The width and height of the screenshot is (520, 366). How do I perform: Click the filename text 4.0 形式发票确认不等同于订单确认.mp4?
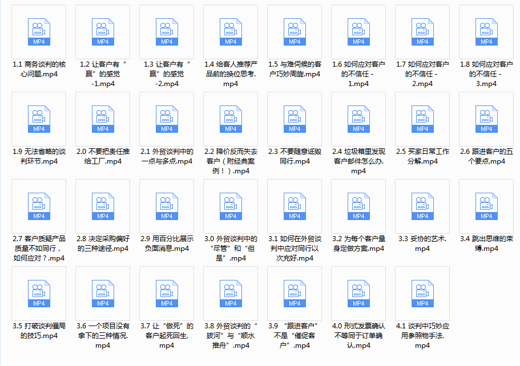(x=358, y=336)
